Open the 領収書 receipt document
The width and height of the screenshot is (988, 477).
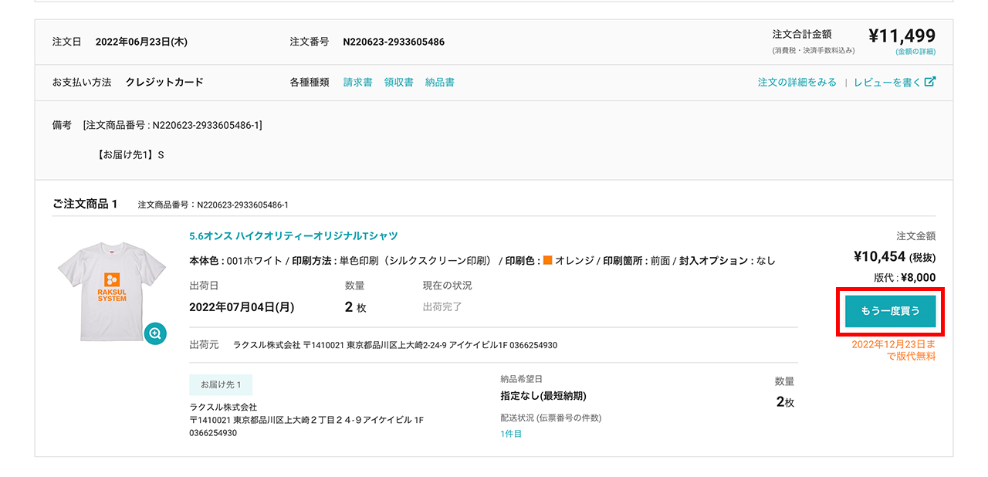(398, 80)
